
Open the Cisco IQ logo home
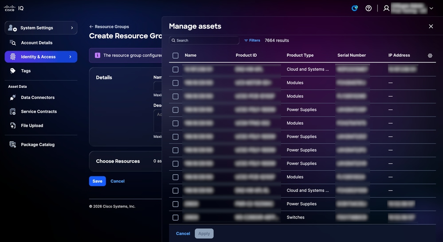coord(14,8)
